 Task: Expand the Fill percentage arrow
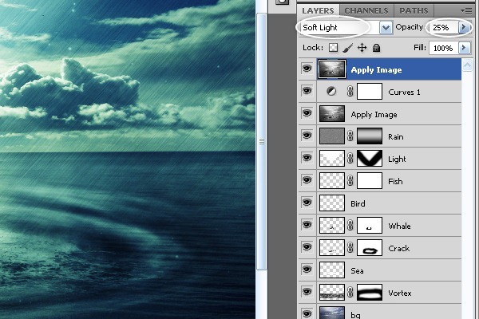point(463,49)
